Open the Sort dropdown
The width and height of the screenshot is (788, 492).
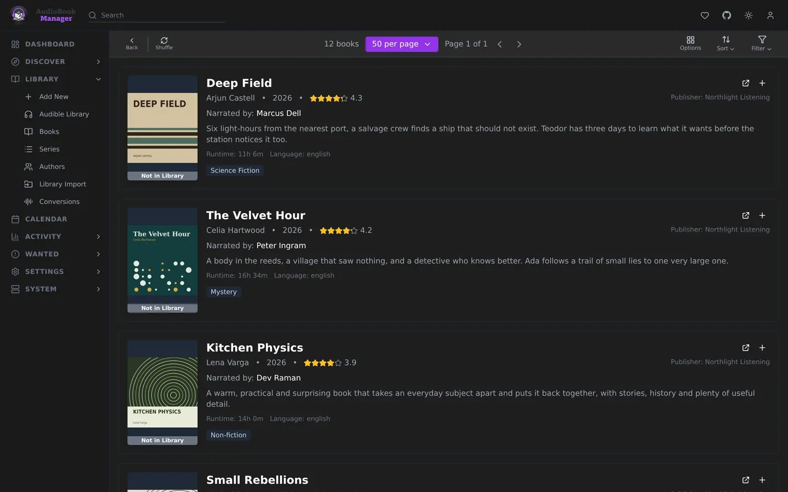726,44
